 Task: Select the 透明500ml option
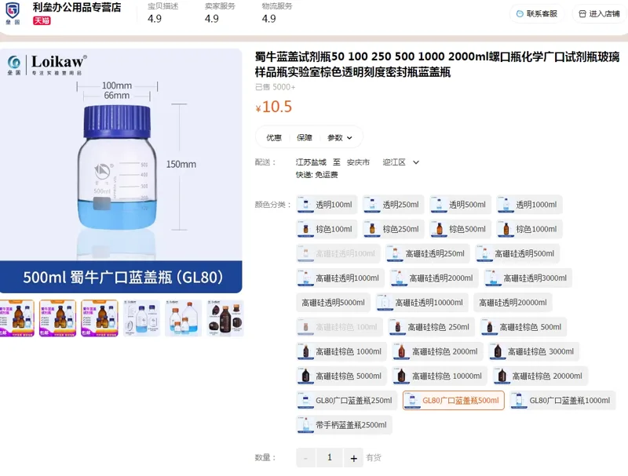tap(460, 205)
